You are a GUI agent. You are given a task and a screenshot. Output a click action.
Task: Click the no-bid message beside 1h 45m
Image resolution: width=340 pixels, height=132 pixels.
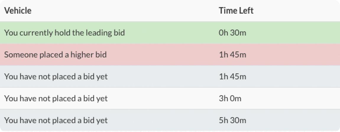(x=56, y=77)
